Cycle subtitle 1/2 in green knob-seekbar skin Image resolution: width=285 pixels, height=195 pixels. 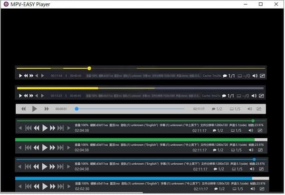click(x=218, y=131)
